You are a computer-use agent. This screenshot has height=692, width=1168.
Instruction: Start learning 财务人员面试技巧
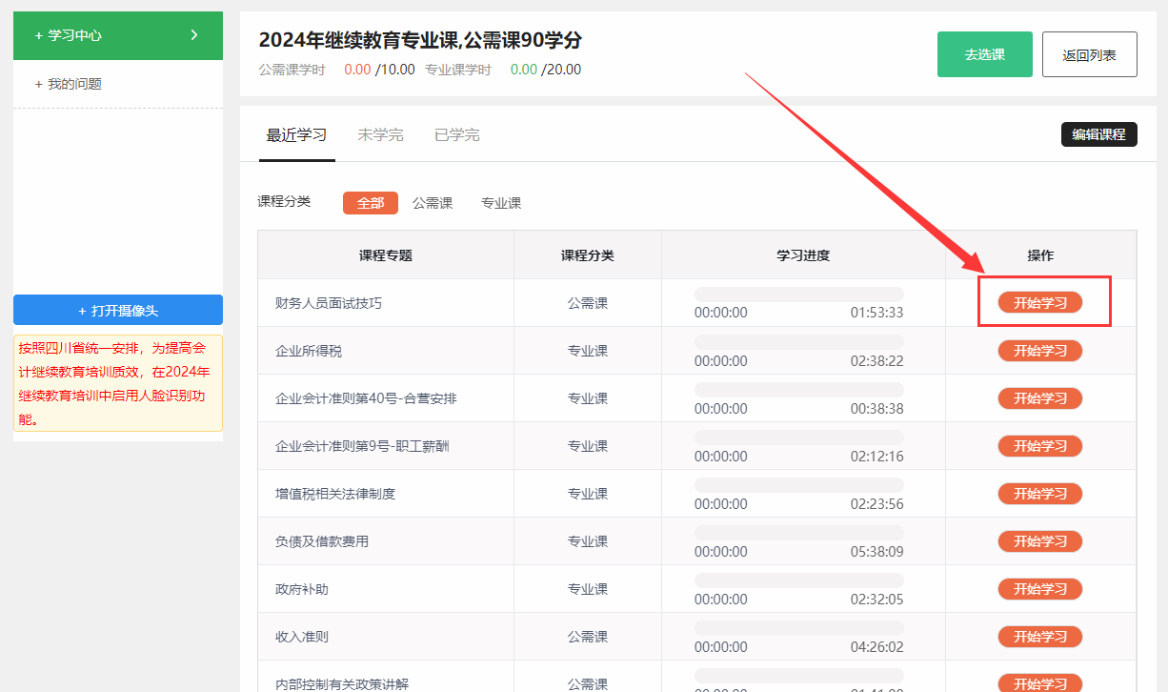(1039, 303)
